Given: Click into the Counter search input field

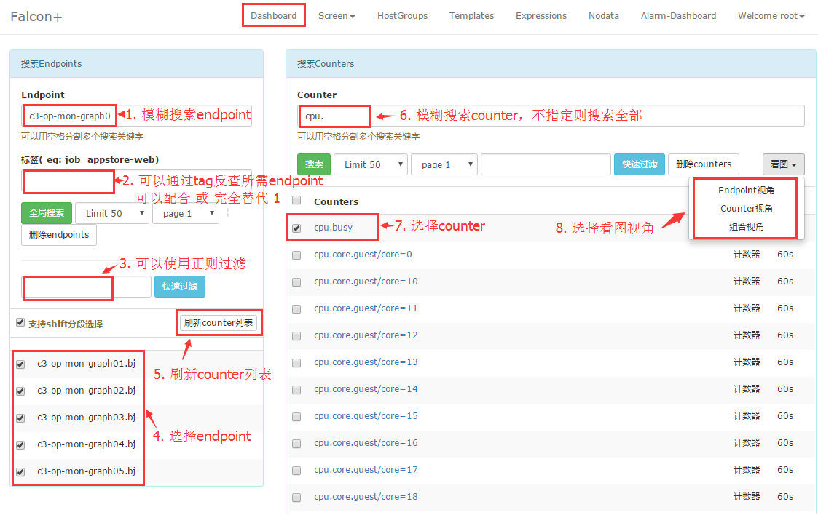Looking at the screenshot, I should 583,116.
